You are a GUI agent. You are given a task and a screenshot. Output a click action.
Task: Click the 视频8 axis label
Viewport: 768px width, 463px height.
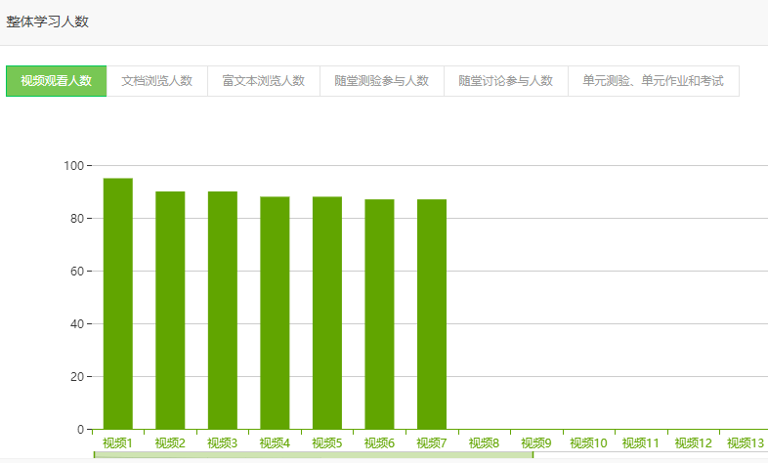(x=484, y=443)
